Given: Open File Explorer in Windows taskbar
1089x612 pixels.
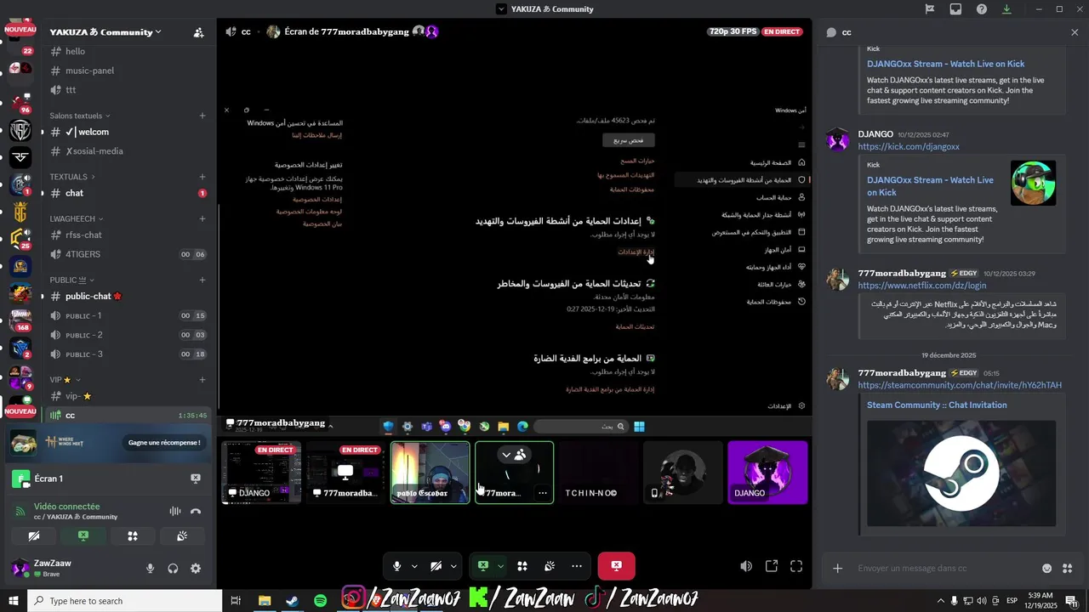Looking at the screenshot, I should tap(265, 601).
